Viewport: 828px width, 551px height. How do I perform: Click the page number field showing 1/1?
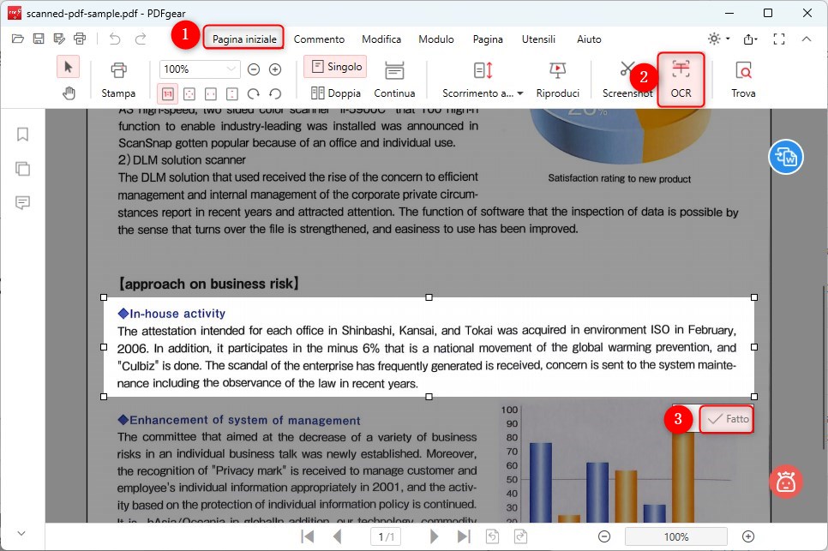(385, 536)
